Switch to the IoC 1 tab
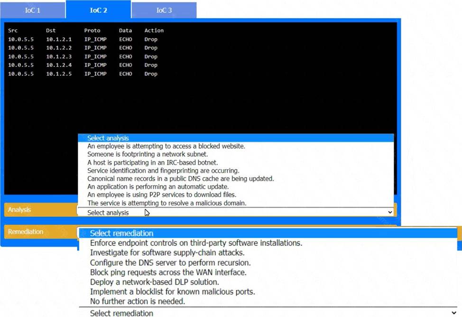462x317 pixels. point(32,10)
